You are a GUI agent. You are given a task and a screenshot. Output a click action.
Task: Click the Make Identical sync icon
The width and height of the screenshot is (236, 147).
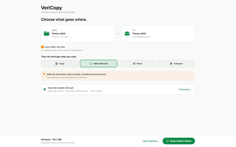(91, 64)
